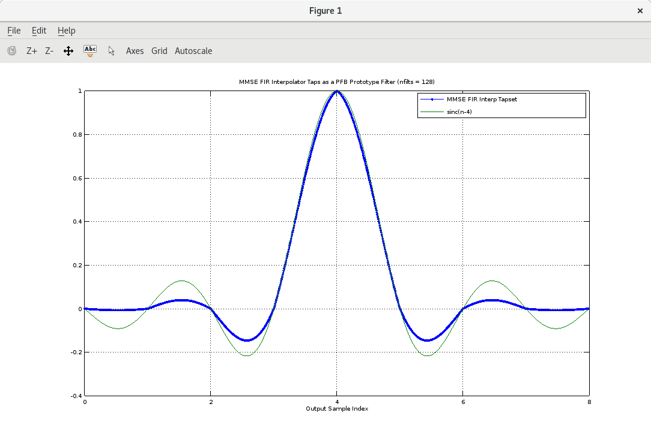
Task: Open the Help menu
Action: [67, 31]
